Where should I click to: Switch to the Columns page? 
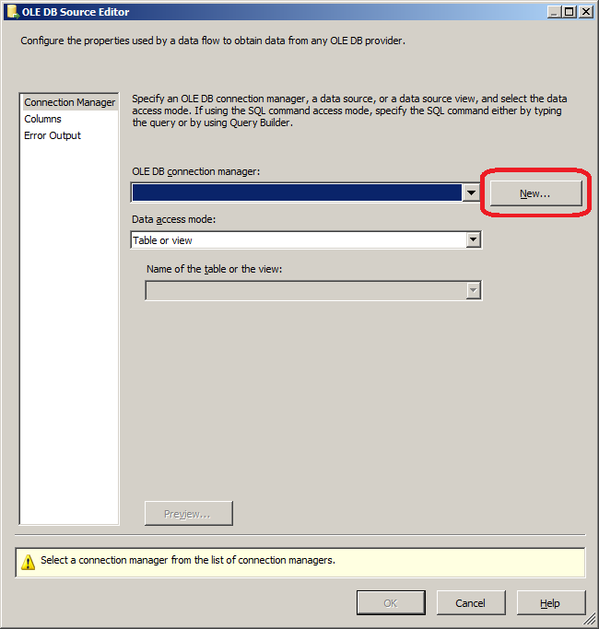click(x=42, y=119)
